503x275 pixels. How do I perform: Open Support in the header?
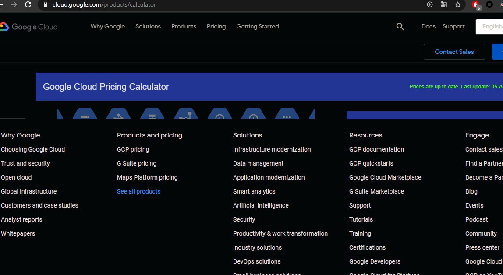click(x=453, y=27)
